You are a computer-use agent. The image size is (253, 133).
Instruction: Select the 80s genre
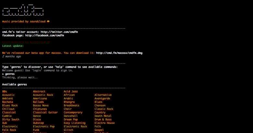pos(5,91)
